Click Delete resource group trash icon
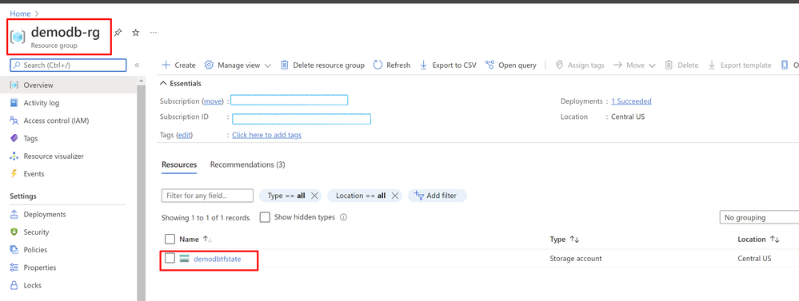799x301 pixels. pyautogui.click(x=285, y=65)
